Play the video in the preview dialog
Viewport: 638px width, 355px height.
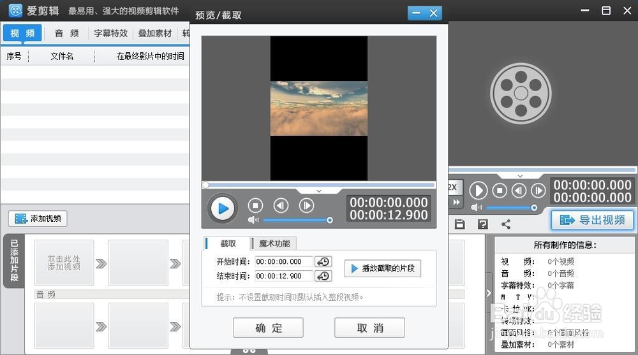[x=223, y=208]
